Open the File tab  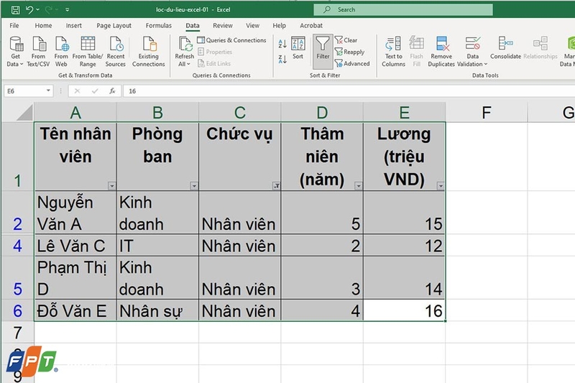point(14,26)
